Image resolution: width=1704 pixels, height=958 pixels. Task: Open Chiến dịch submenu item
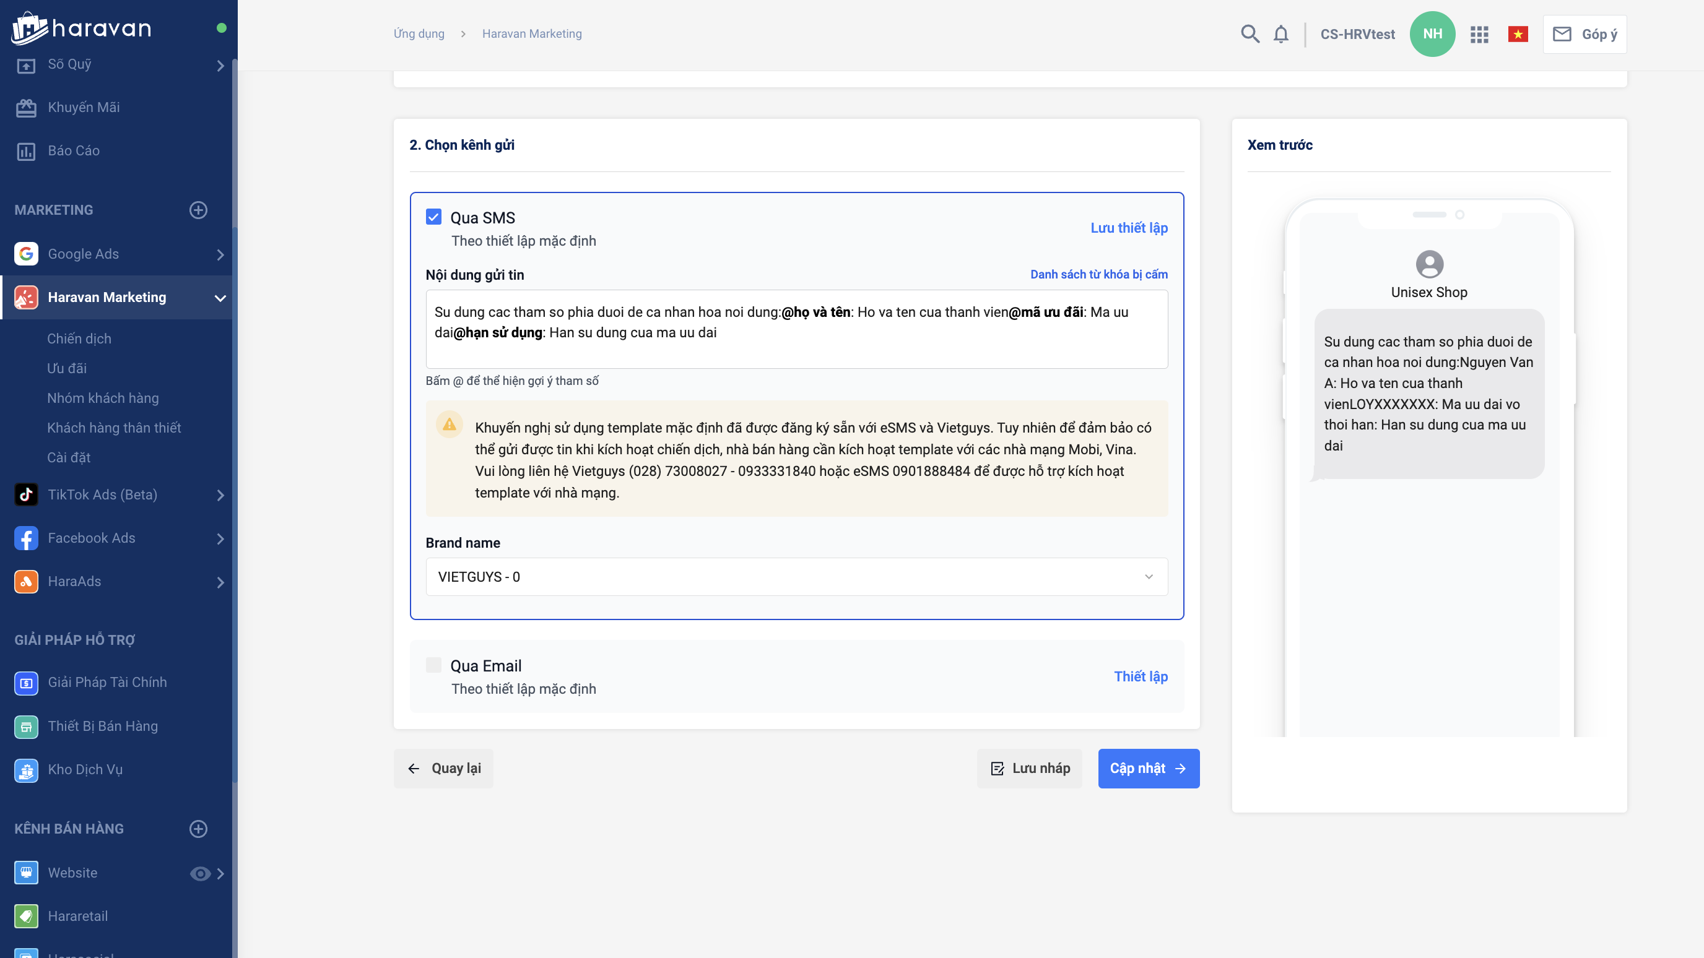coord(79,339)
